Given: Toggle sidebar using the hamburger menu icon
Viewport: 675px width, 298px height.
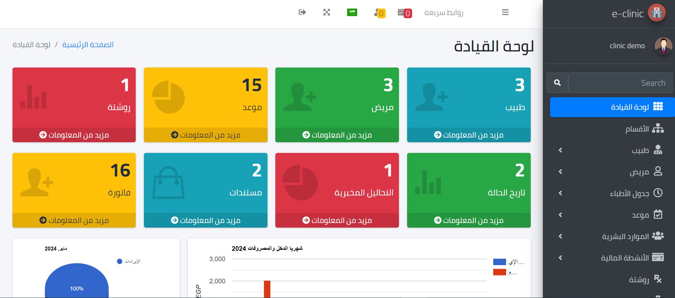Looking at the screenshot, I should pyautogui.click(x=505, y=13).
